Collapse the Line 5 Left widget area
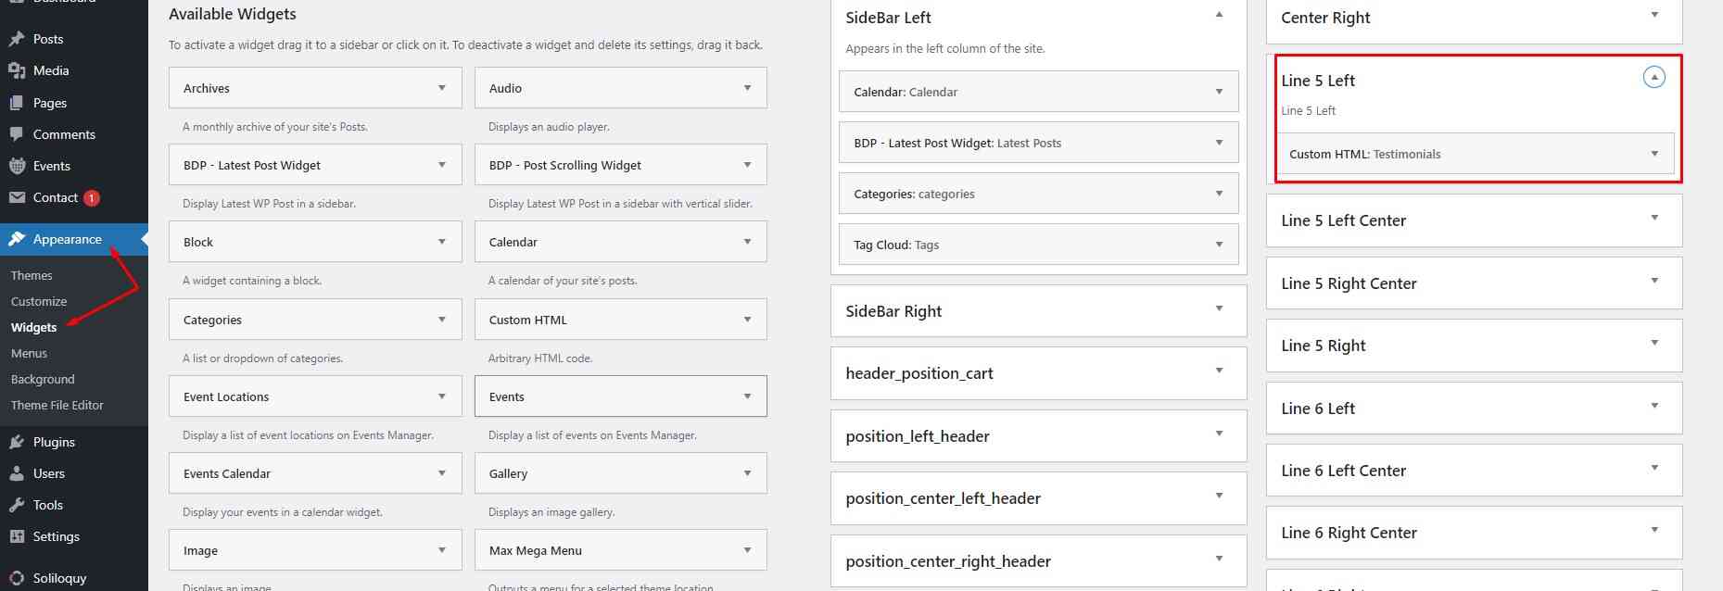The height and width of the screenshot is (591, 1723). tap(1653, 78)
